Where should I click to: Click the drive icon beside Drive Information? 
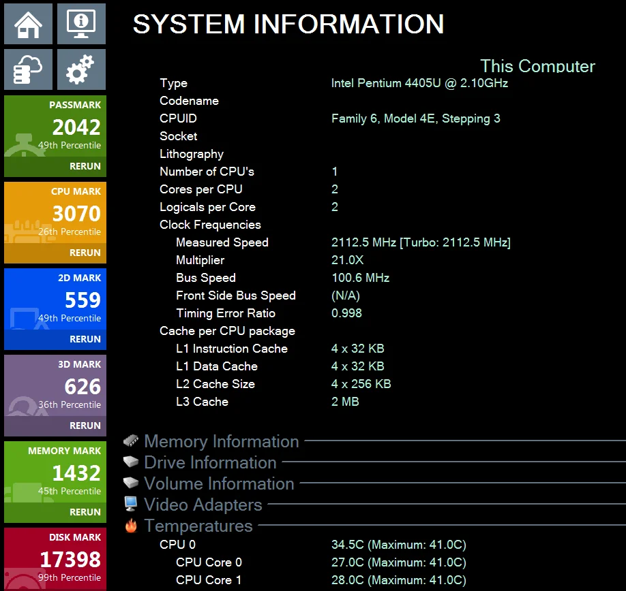coord(131,462)
